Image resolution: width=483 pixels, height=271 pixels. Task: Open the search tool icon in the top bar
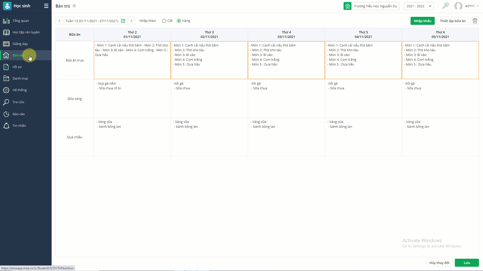coord(445,6)
